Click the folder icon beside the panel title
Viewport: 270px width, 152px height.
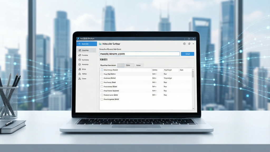point(100,44)
